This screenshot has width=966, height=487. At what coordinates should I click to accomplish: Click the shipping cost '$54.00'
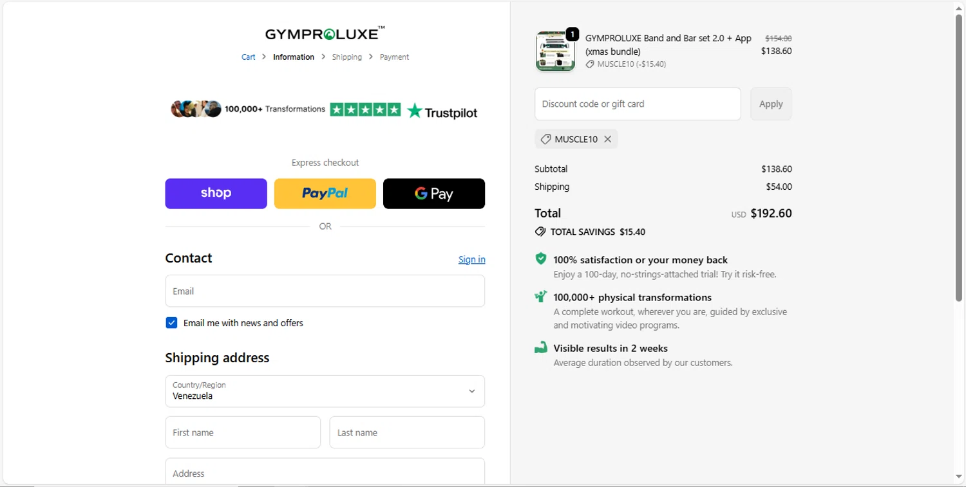tap(779, 187)
